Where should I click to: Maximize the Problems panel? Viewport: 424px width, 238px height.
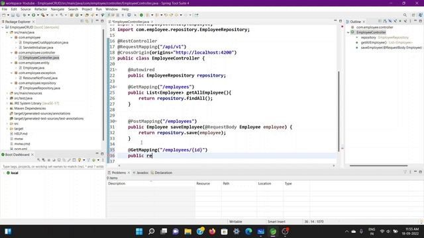coord(420,172)
